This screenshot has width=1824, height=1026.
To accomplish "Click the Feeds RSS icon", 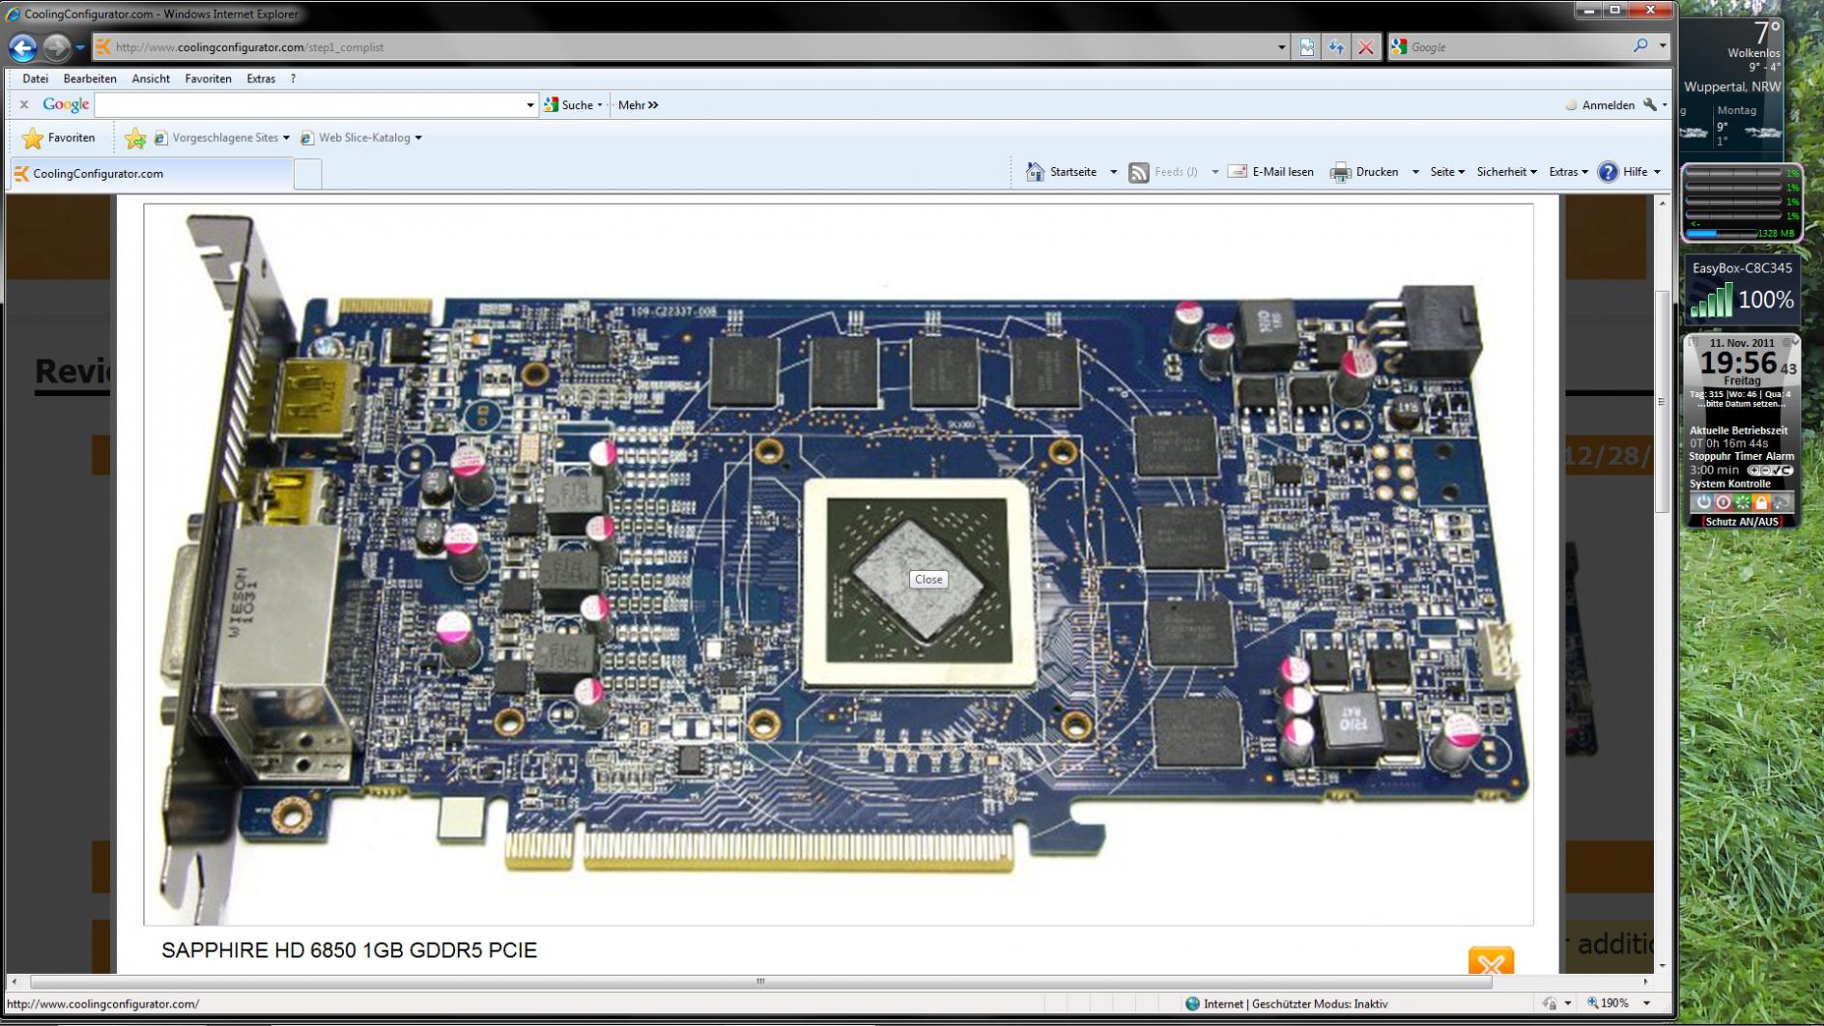I will (x=1139, y=172).
